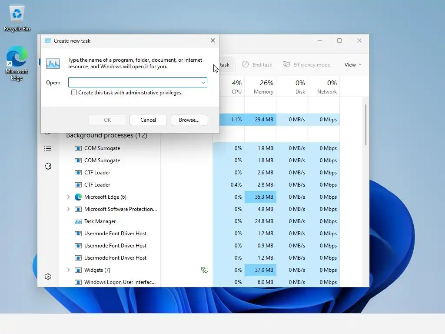
Task: Click the Microsoft Edge process icon
Action: click(x=78, y=197)
